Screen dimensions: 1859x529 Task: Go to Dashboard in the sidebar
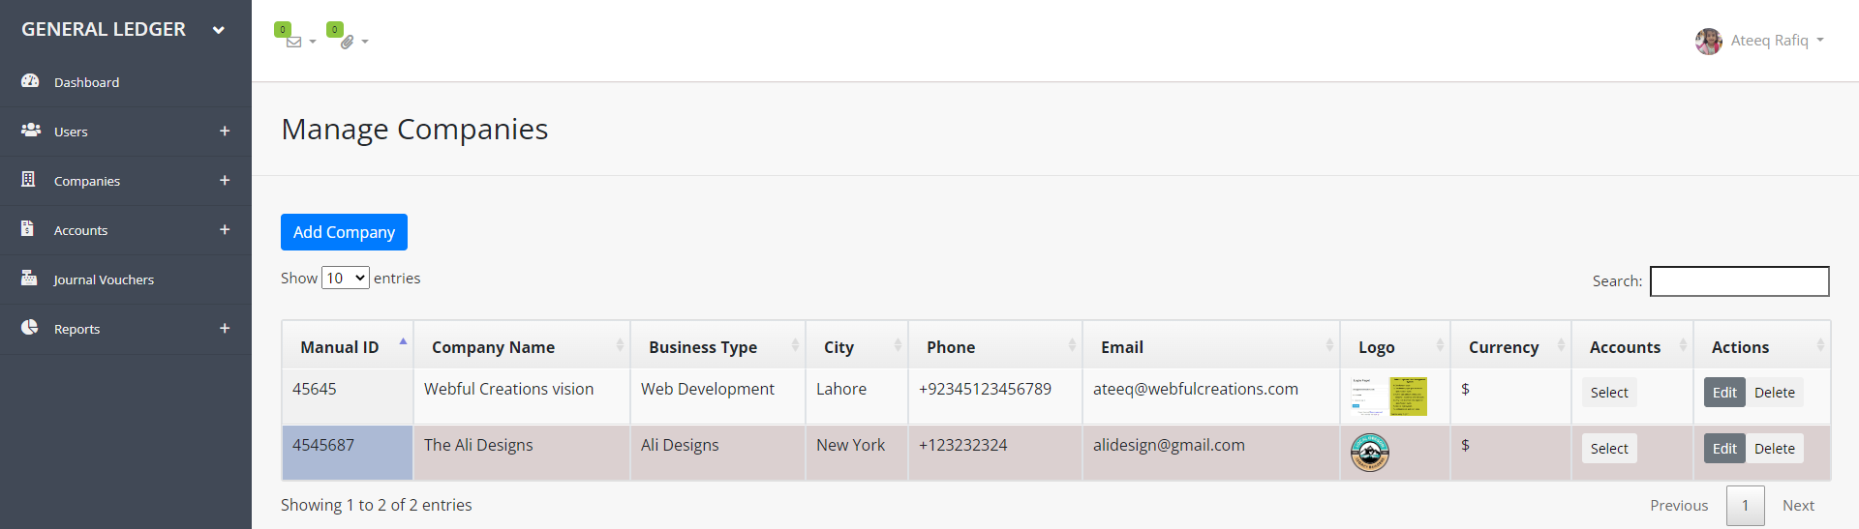86,82
